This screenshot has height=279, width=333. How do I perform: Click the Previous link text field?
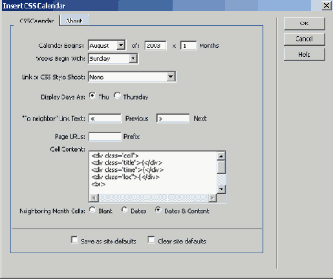(105, 119)
